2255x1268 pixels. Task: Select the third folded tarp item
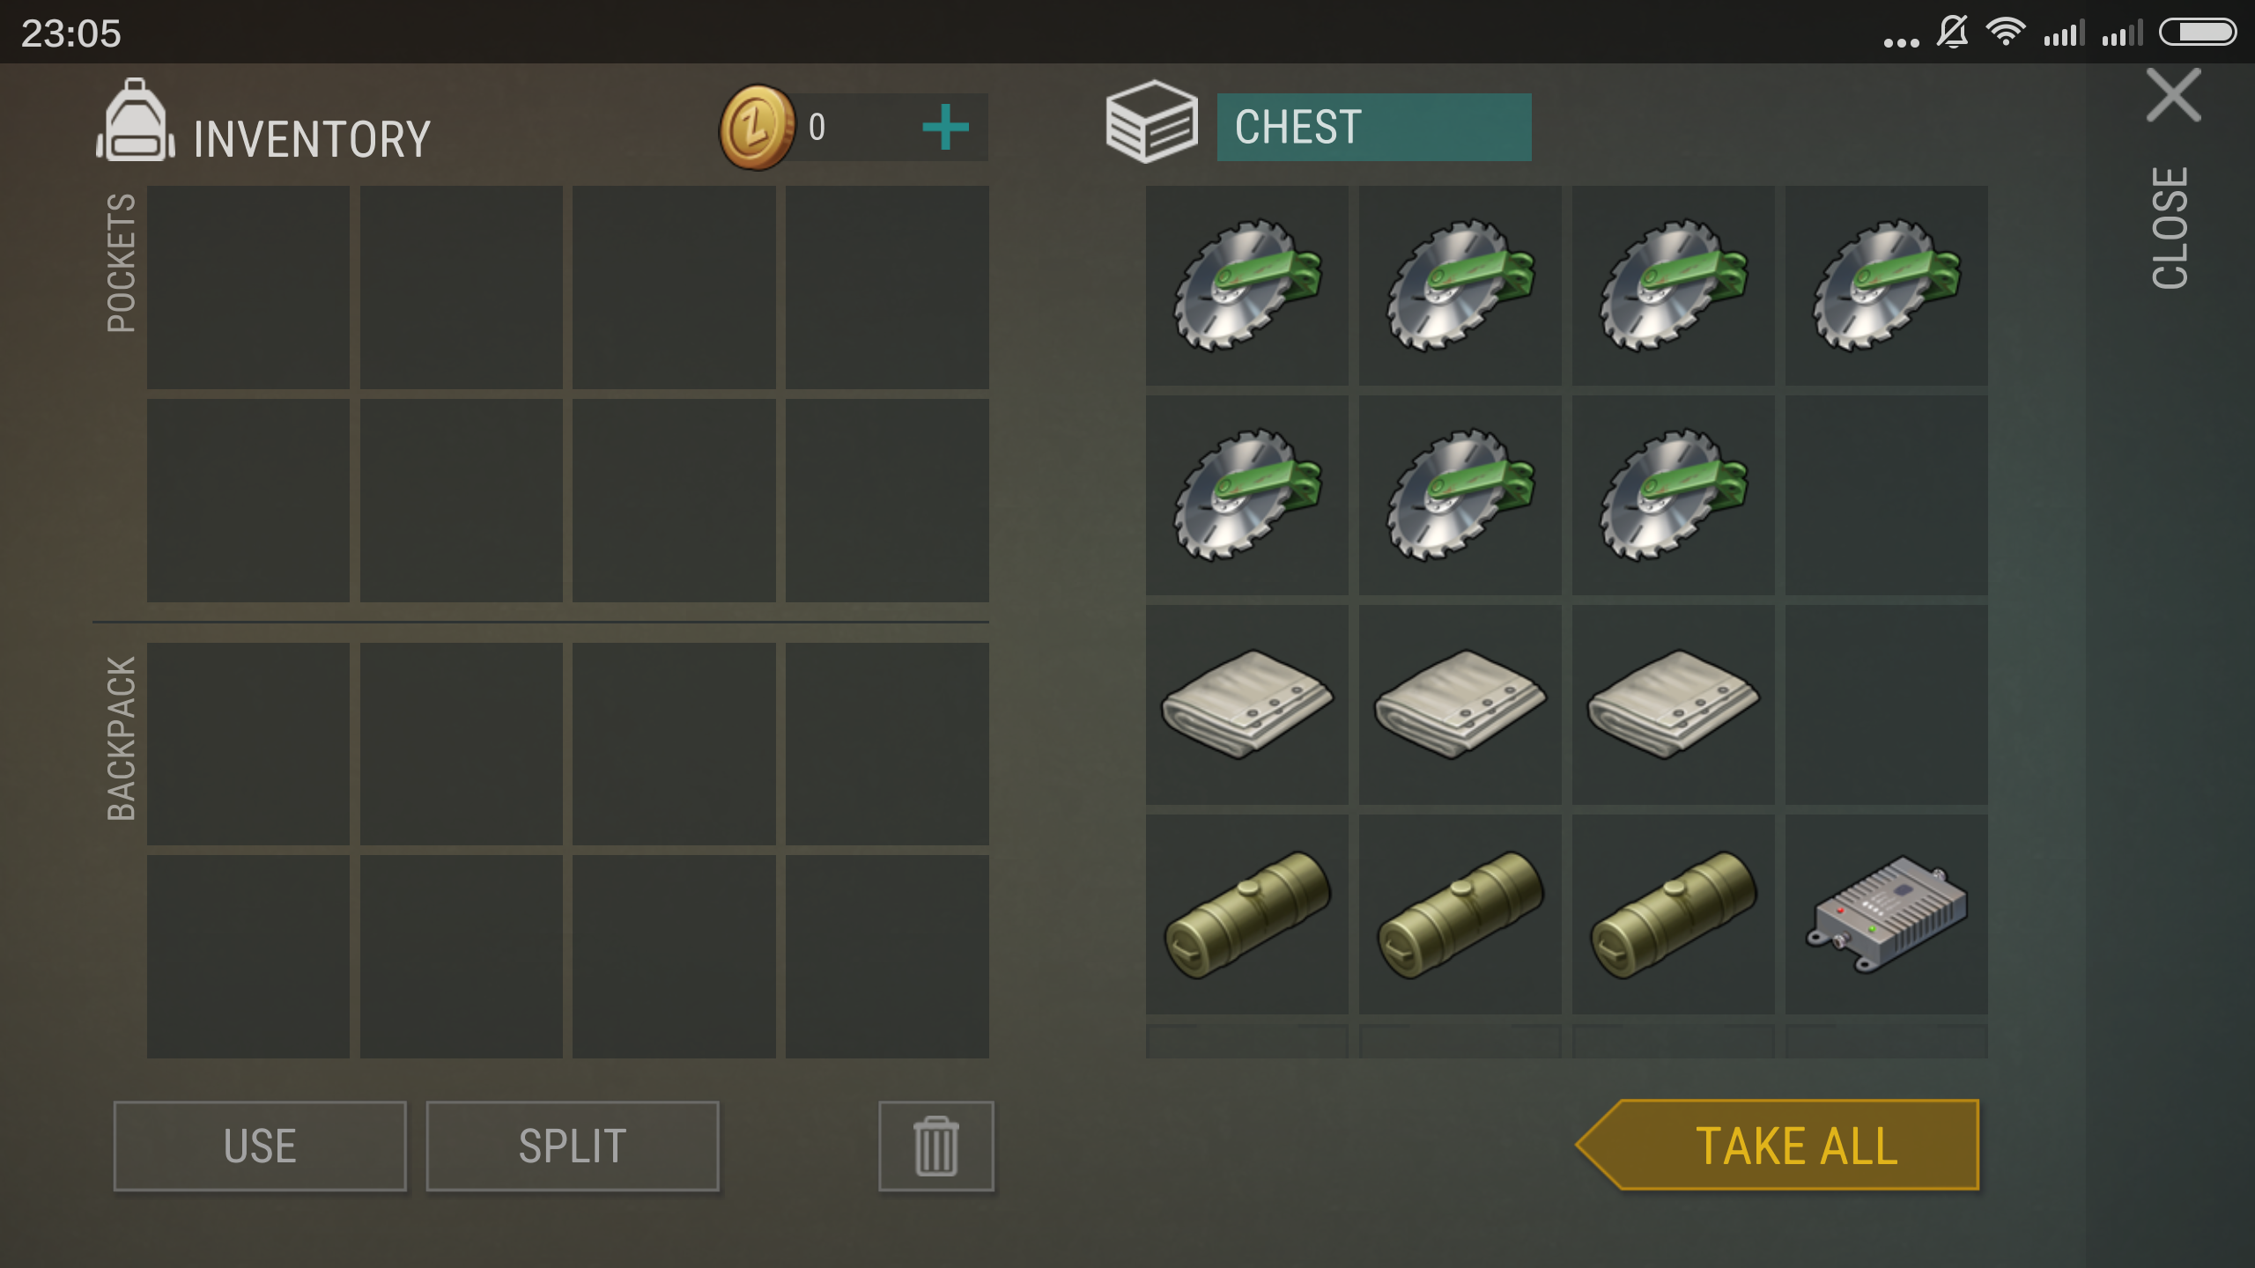(x=1673, y=704)
